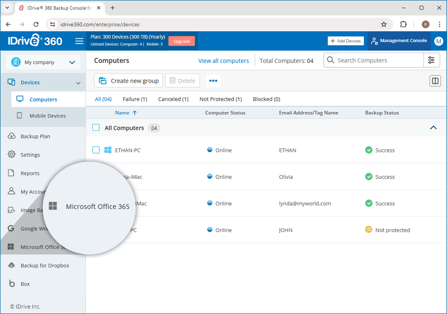Open the Management Console

click(399, 41)
